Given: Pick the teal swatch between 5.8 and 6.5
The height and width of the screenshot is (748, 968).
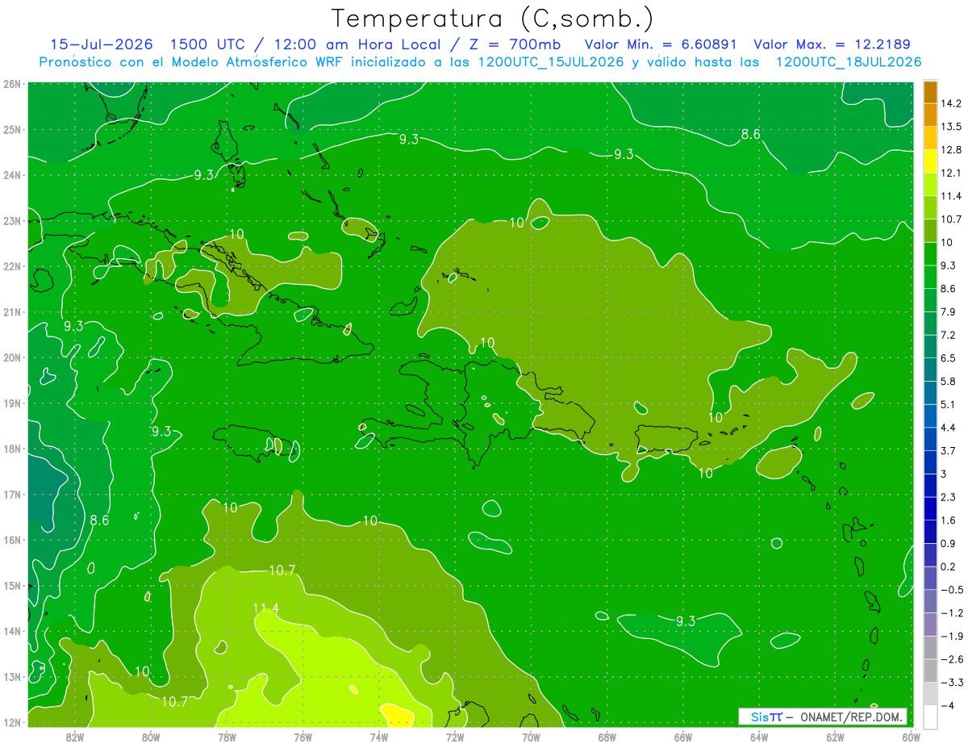Looking at the screenshot, I should point(930,370).
